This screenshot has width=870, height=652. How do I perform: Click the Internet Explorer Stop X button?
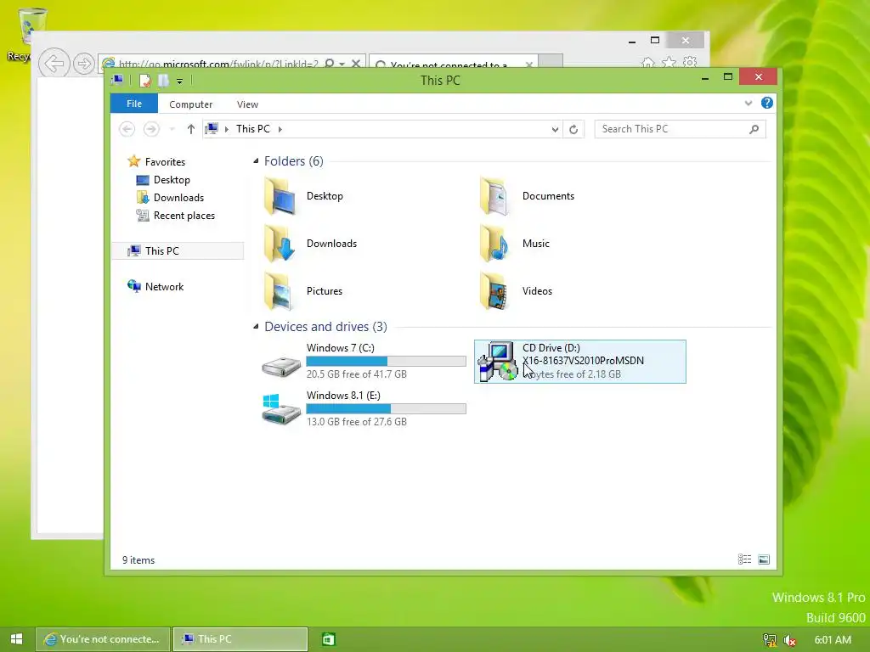(356, 63)
